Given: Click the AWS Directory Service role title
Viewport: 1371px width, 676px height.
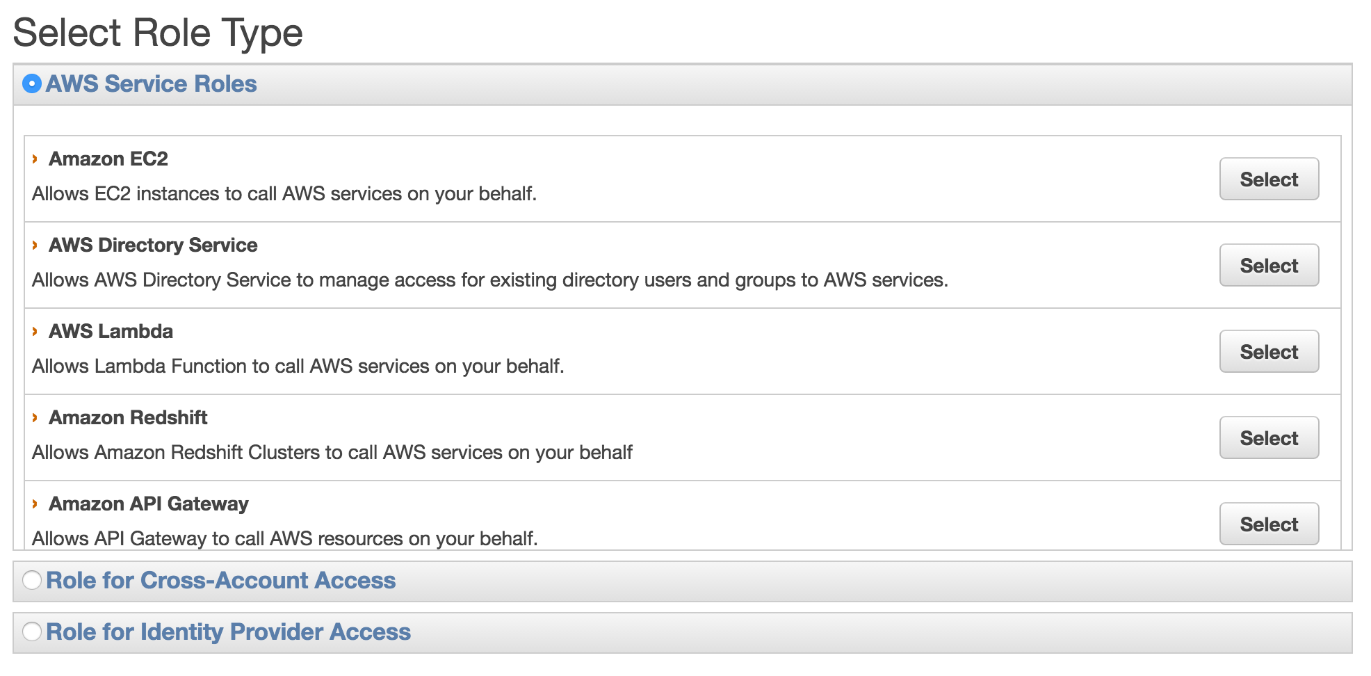Looking at the screenshot, I should (153, 246).
